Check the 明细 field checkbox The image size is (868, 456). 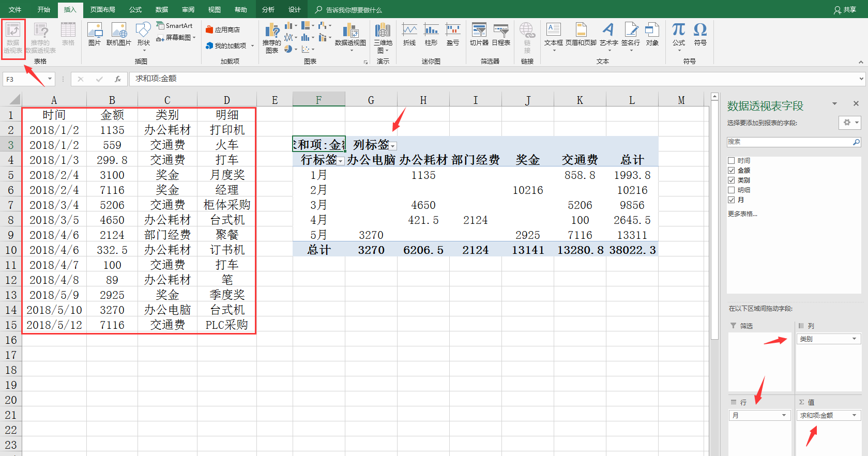pos(731,190)
